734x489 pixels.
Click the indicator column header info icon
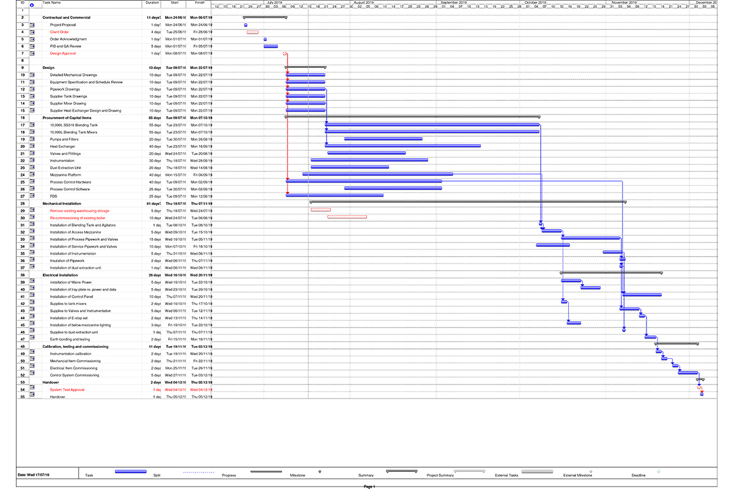(31, 6)
